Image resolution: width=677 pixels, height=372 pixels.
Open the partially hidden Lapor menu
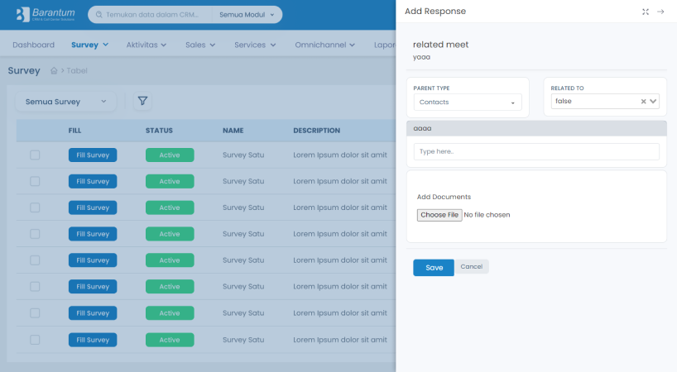click(385, 45)
